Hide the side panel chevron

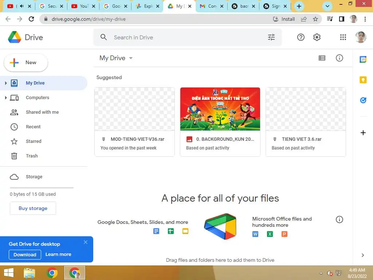[362, 255]
